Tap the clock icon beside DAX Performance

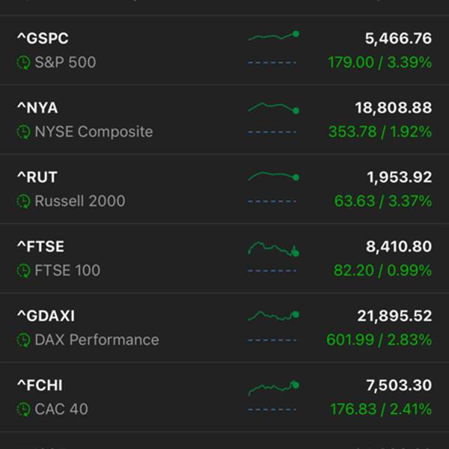point(23,340)
